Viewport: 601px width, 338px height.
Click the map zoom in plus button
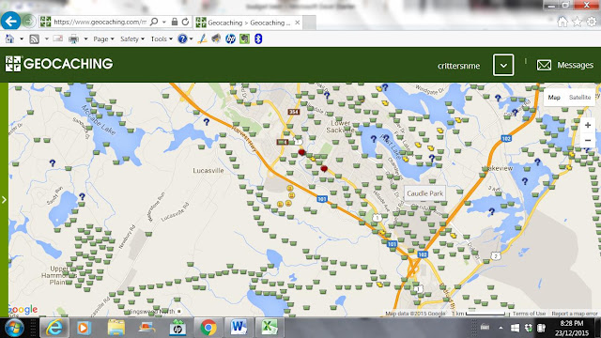[x=588, y=125]
